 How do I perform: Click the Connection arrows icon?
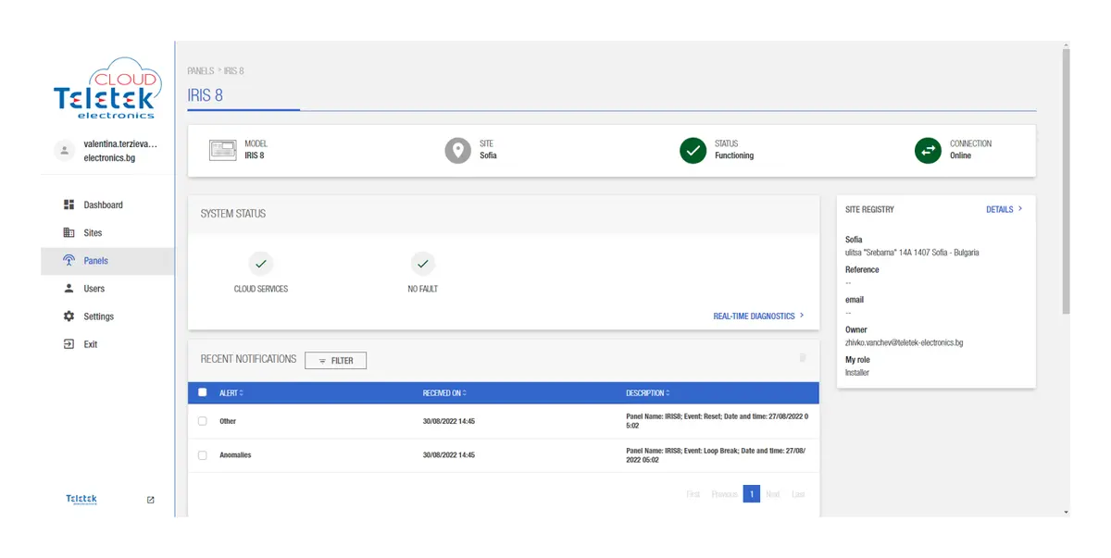(928, 150)
